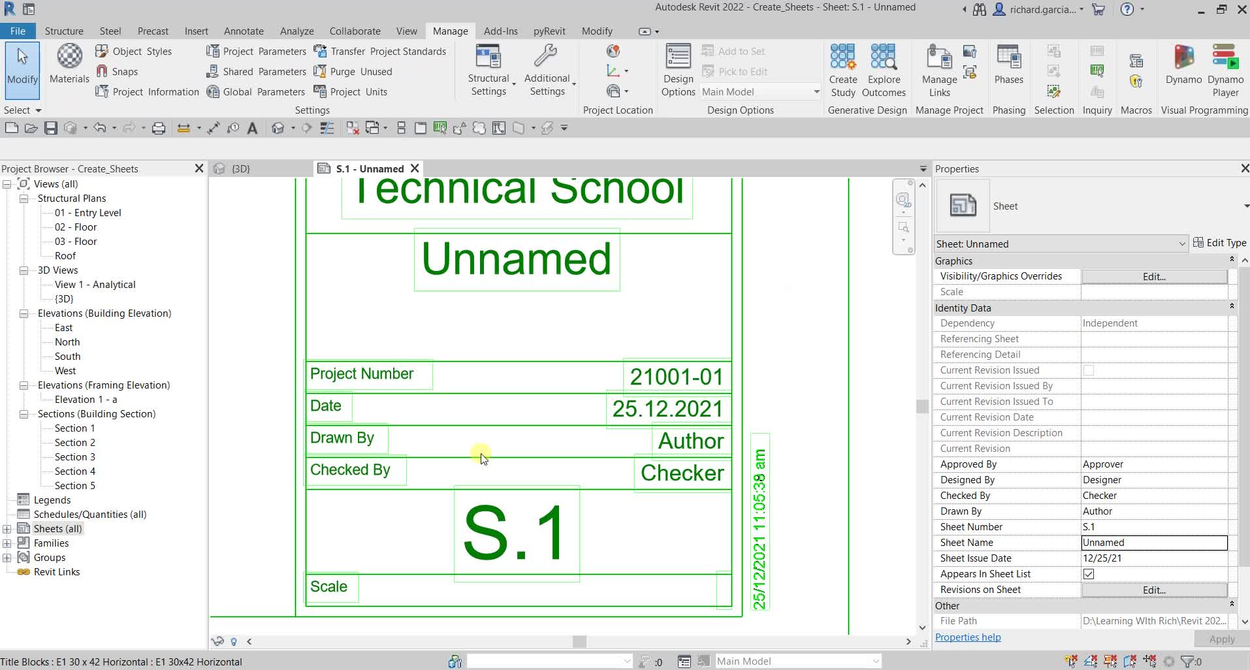This screenshot has height=670, width=1250.
Task: Select Section 3 in Project Browser
Action: click(x=74, y=457)
